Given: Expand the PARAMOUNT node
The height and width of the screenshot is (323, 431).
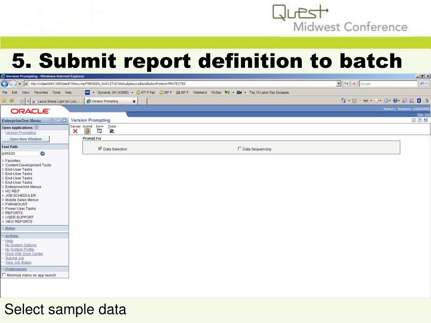Looking at the screenshot, I should click(x=3, y=204).
